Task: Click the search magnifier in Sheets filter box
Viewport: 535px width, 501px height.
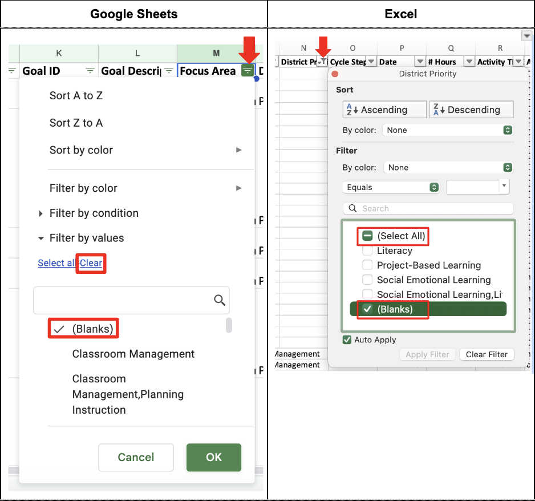Action: [220, 300]
